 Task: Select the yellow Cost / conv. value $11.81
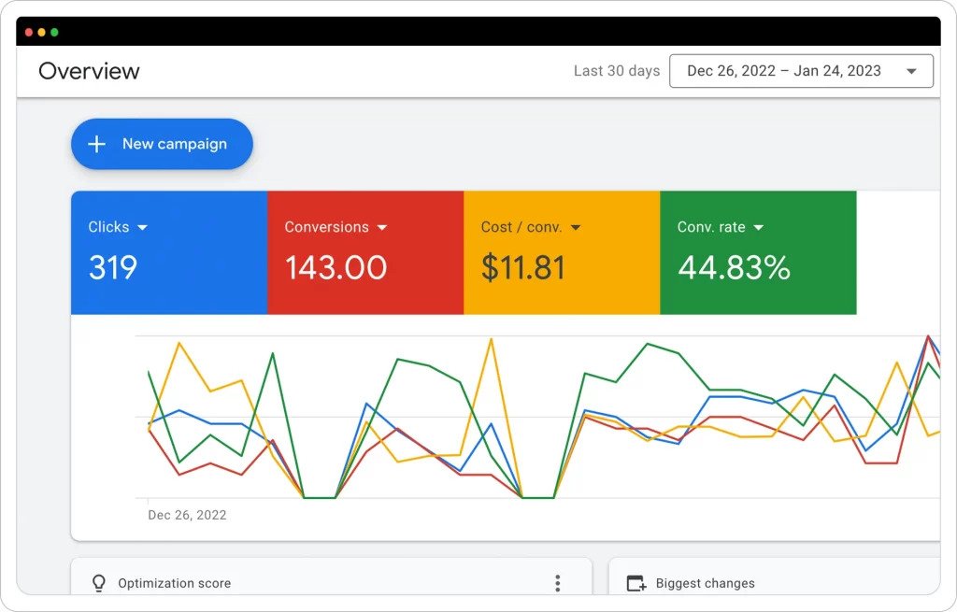(x=523, y=268)
